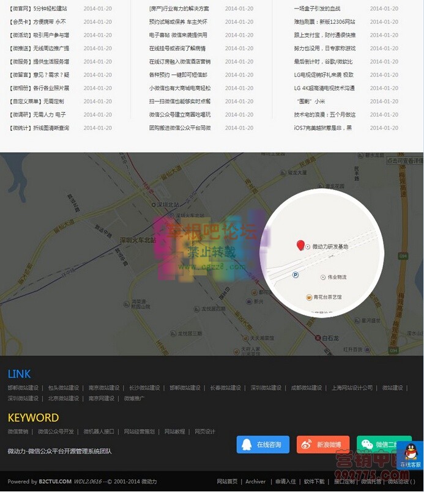424x492 pixels.
Task: Open the 上海网站设计公司 link
Action: click(x=352, y=388)
